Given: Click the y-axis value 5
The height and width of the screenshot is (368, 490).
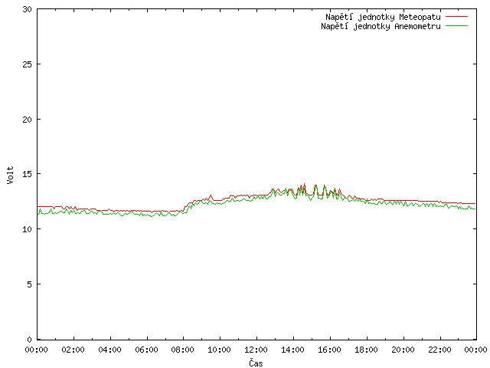Looking at the screenshot, I should tap(29, 284).
